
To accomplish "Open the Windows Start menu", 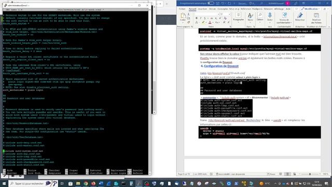I will click(4, 183).
